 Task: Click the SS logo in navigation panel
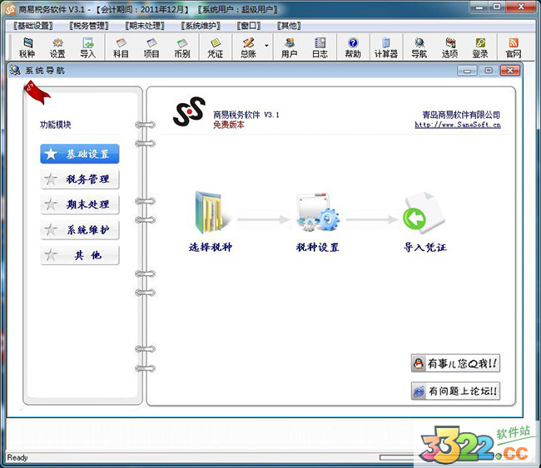(189, 111)
